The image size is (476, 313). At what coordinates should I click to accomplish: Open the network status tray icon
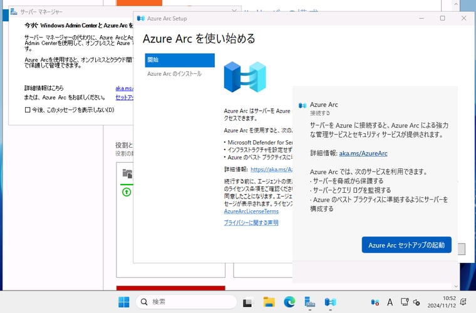tap(405, 302)
